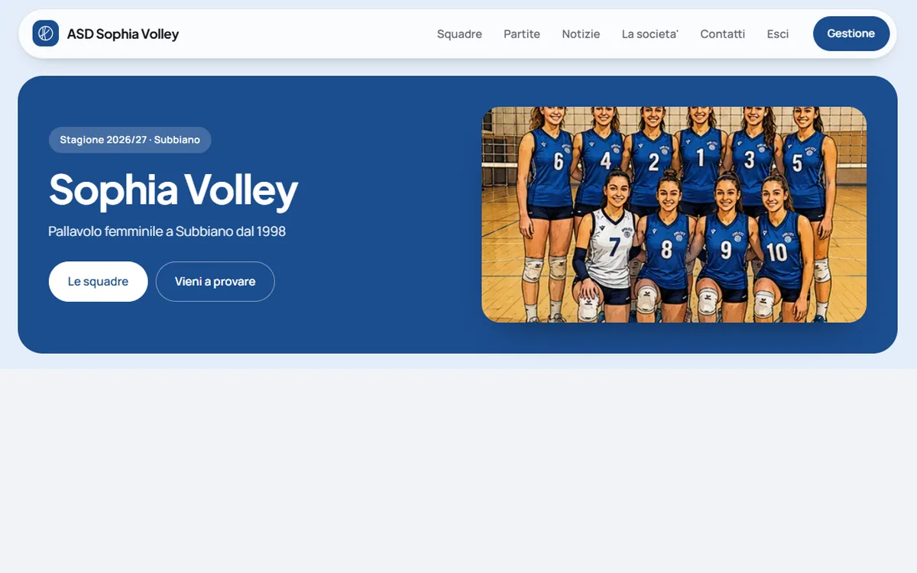Click the volleyball logo icon in header

pos(46,34)
